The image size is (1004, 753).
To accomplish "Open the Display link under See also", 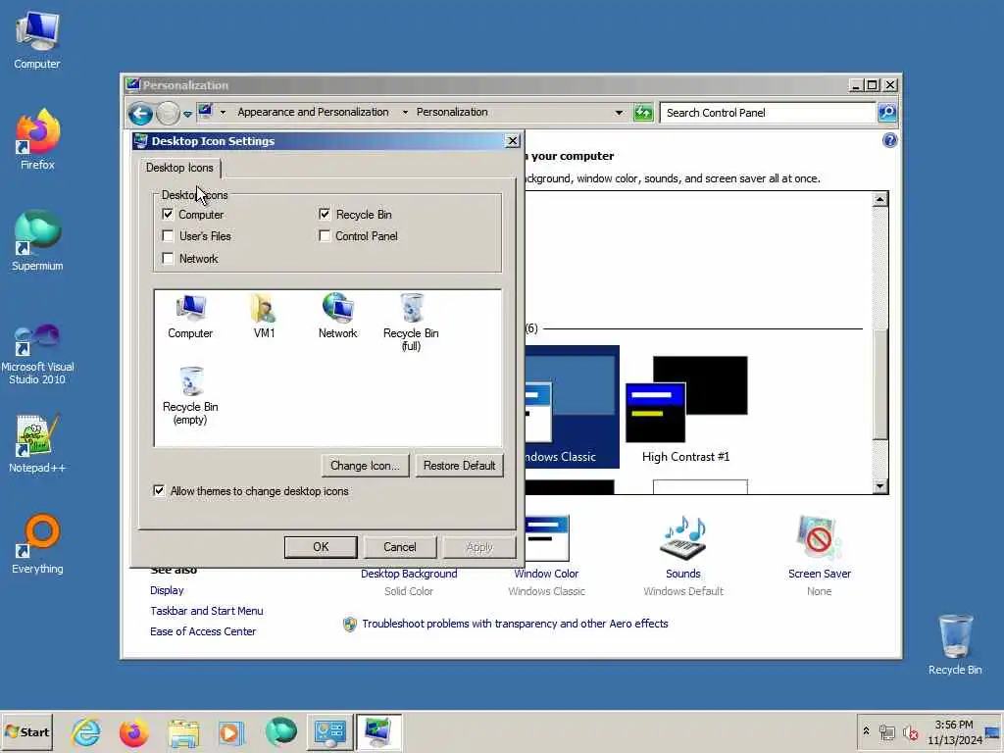I will (x=167, y=590).
